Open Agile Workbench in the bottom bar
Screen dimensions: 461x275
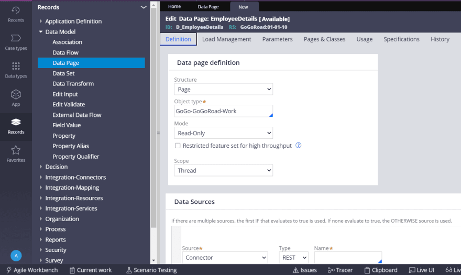[x=32, y=270]
